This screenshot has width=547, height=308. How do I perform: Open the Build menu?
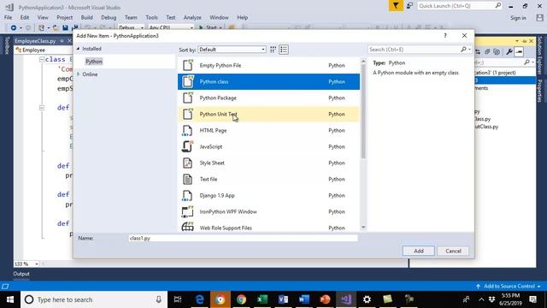coord(86,17)
